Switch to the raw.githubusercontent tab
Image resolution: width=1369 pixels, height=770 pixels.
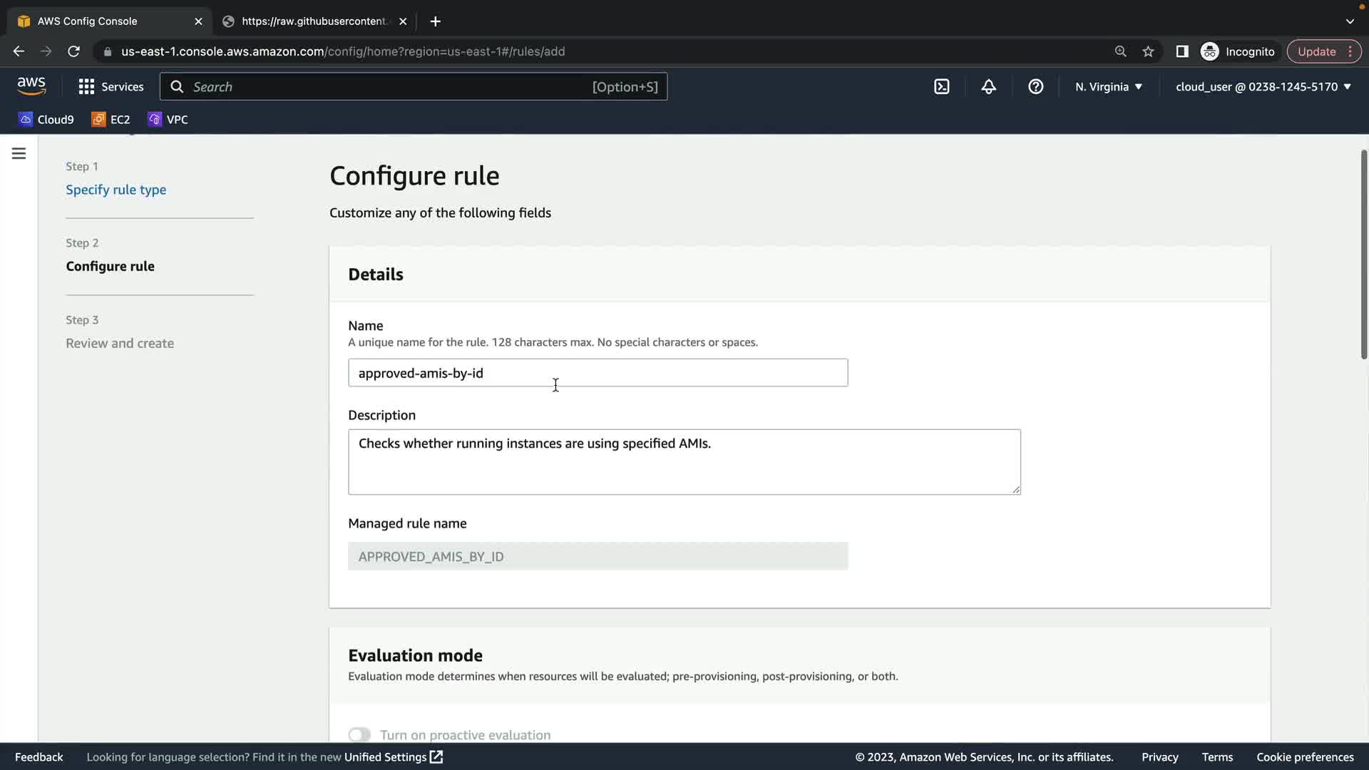tap(314, 21)
